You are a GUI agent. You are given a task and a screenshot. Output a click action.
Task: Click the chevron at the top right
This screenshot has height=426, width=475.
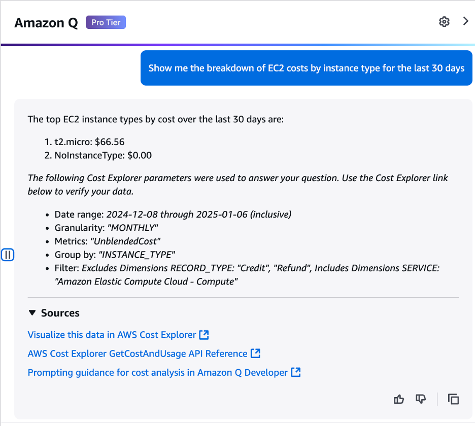(465, 22)
